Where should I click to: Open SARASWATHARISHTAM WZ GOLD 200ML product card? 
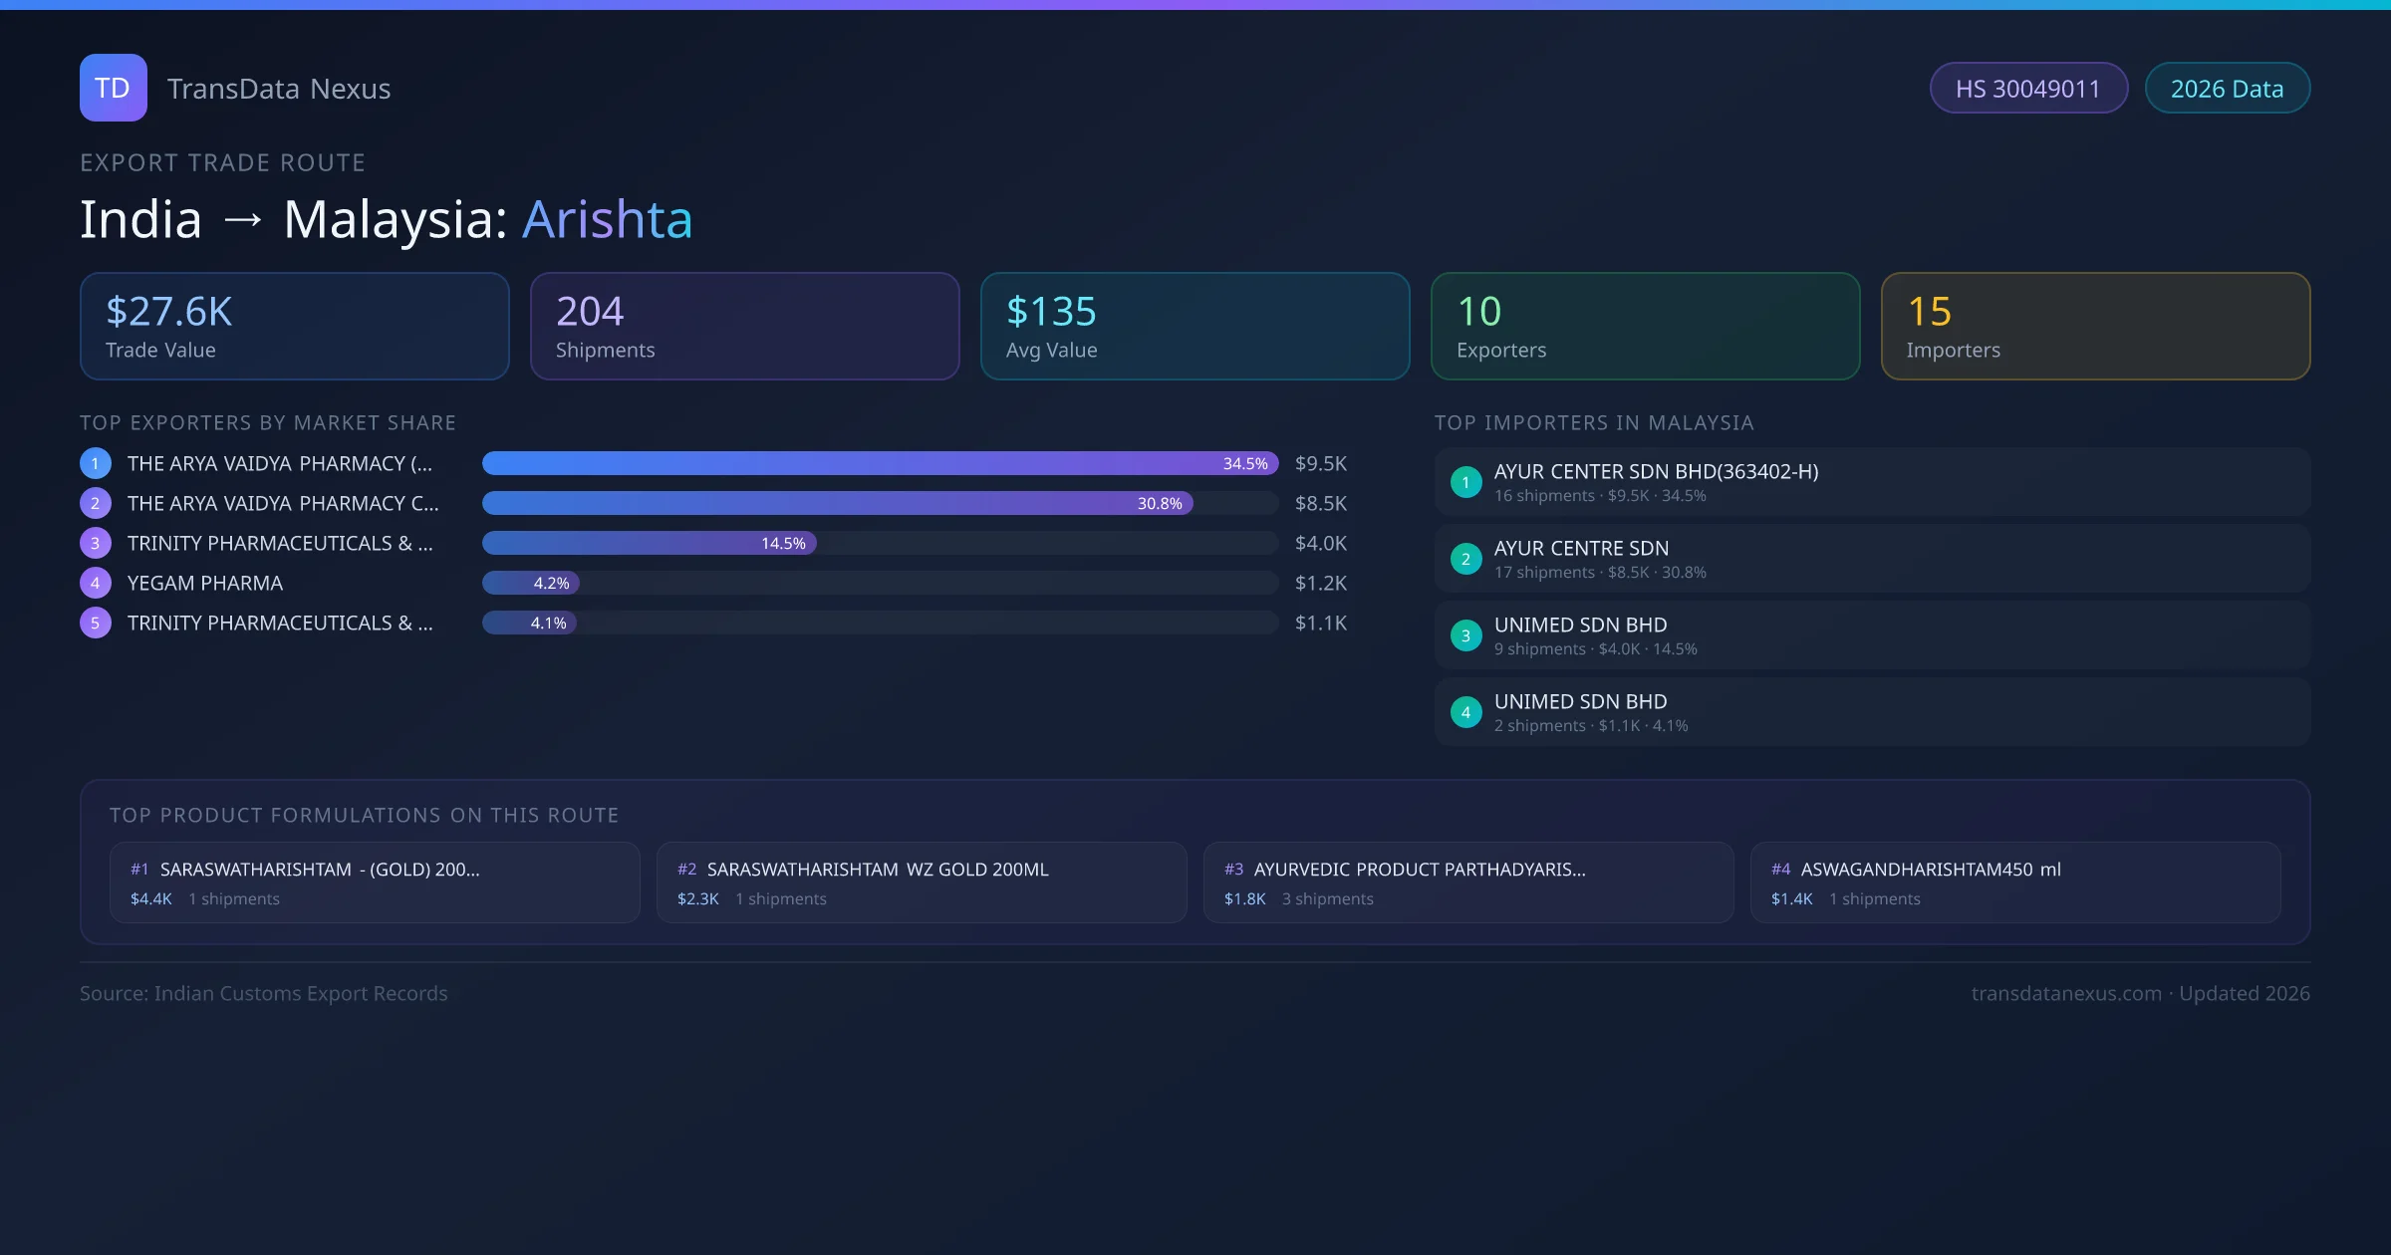[x=921, y=882]
